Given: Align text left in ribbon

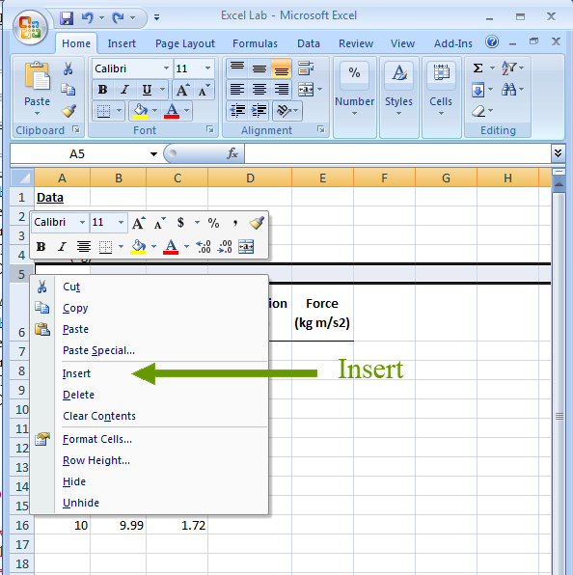Looking at the screenshot, I should coord(237,90).
